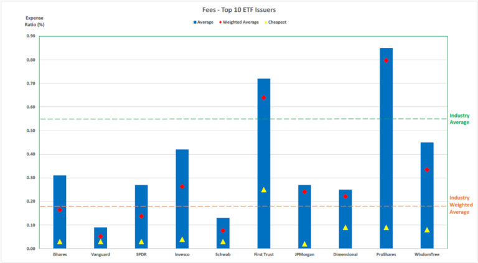Select the 'Weighted Average' legend label
This screenshot has width=478, height=263.
[x=241, y=22]
